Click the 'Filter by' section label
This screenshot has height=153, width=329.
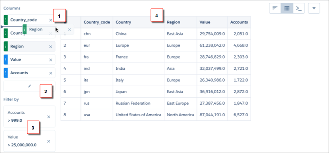point(11,99)
